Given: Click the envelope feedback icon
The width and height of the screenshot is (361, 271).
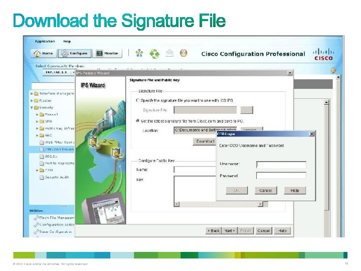Looking at the screenshot, I should coord(169,54).
